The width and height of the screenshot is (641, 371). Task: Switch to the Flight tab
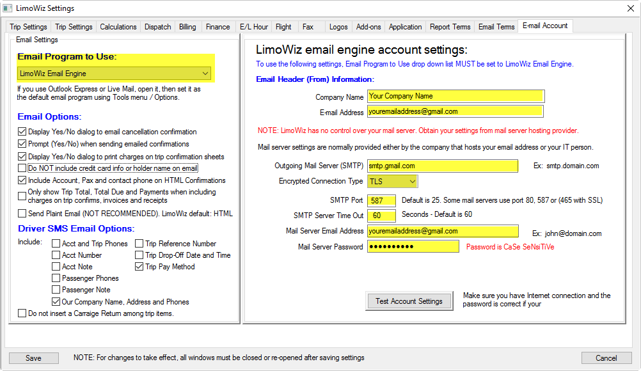tap(283, 27)
